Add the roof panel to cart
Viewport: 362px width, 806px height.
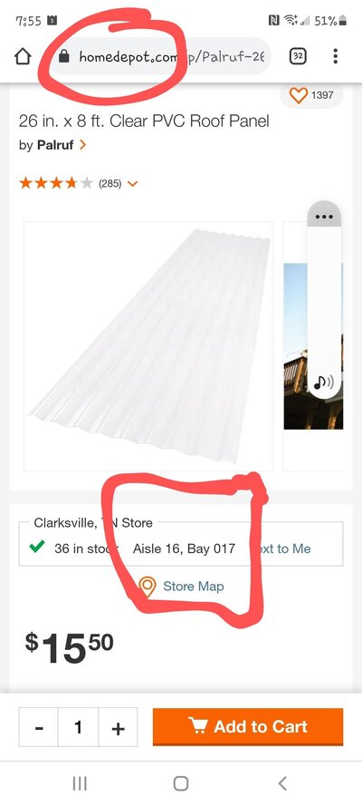pos(248,727)
